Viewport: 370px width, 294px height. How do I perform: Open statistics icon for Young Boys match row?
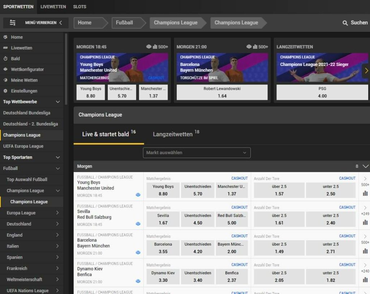(365, 193)
